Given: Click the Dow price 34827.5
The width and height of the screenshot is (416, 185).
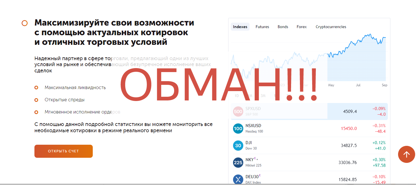Looking at the screenshot, I should click(349, 146).
